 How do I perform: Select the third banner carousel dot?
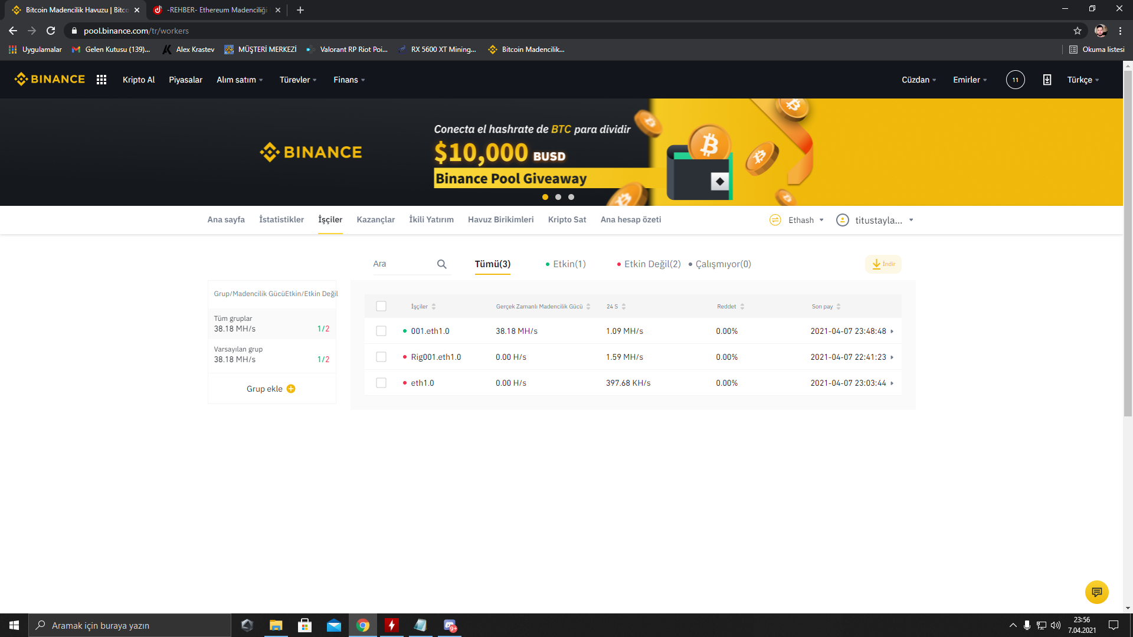tap(571, 197)
